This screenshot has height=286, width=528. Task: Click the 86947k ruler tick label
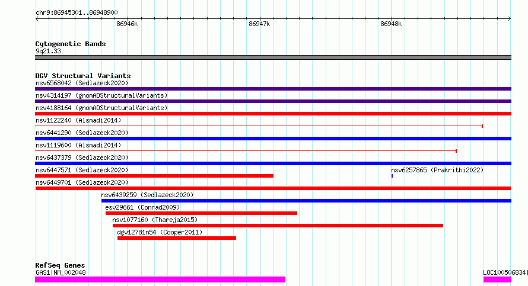pyautogui.click(x=259, y=24)
